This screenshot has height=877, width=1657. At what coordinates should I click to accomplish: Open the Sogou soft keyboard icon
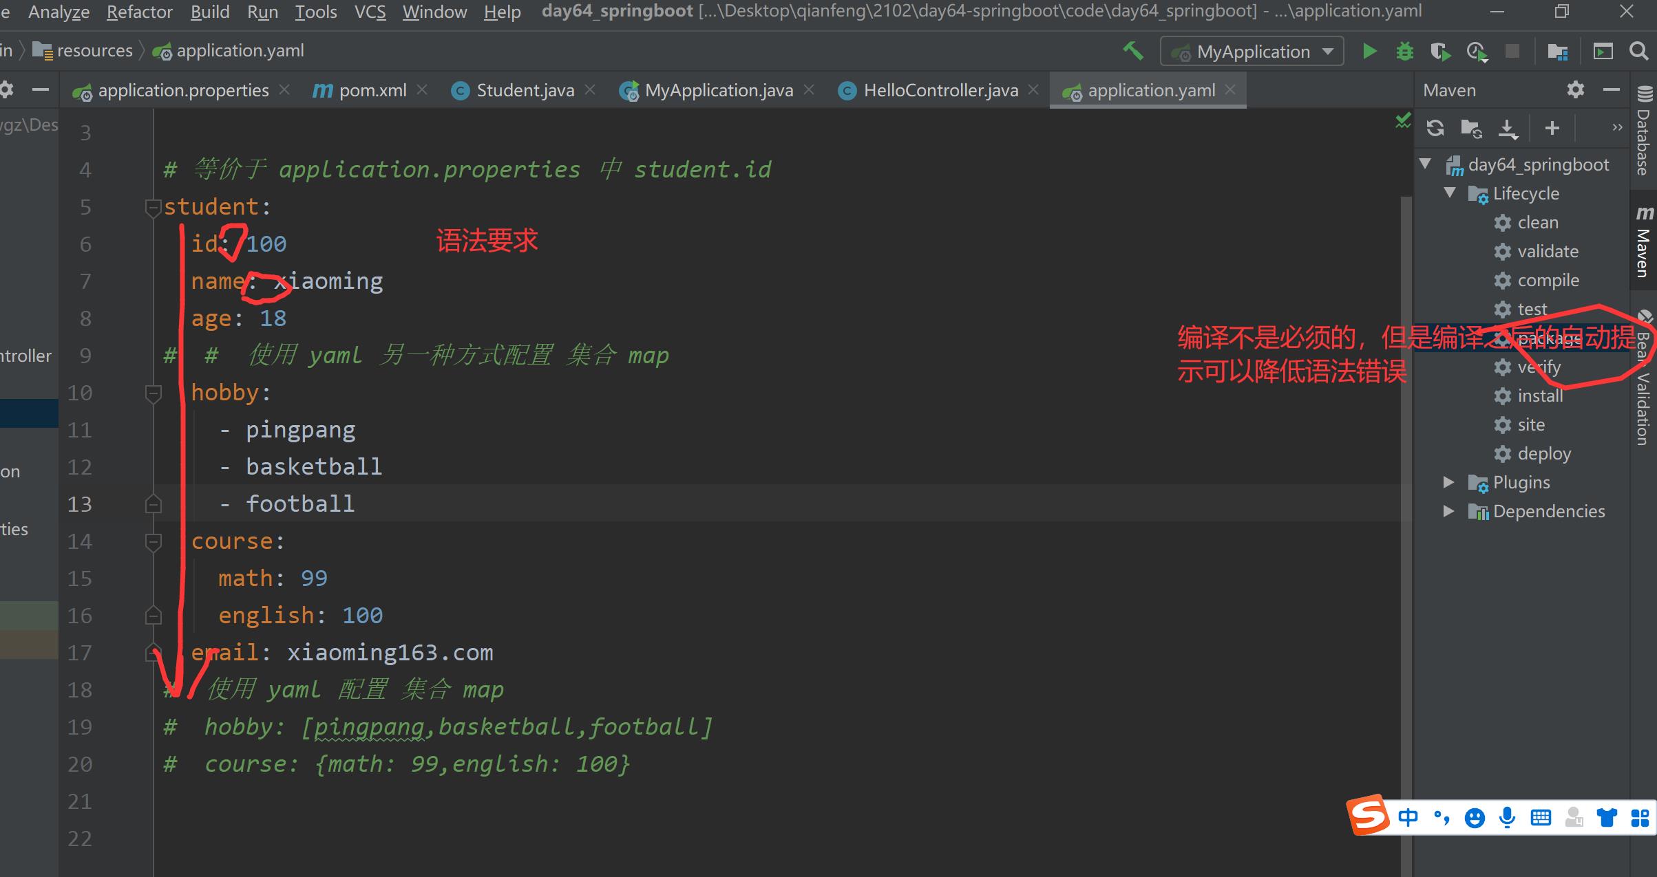pyautogui.click(x=1541, y=817)
